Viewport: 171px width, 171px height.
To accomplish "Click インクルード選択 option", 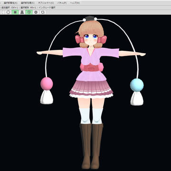I will [x=47, y=8].
